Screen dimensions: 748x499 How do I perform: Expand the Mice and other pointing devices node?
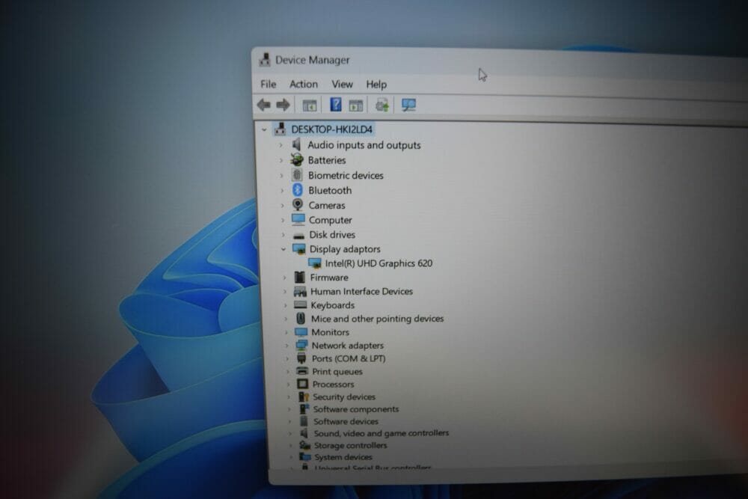pyautogui.click(x=286, y=319)
